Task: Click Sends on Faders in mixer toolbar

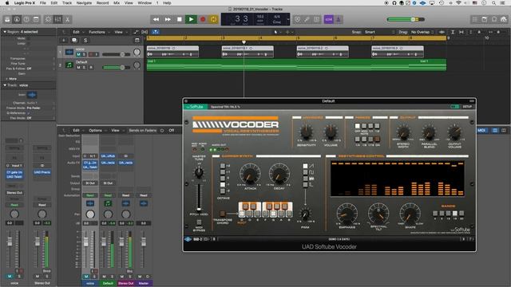Action: pos(143,130)
